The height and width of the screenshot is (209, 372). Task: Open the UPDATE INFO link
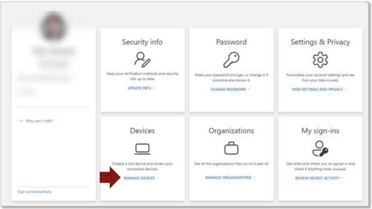pyautogui.click(x=140, y=88)
